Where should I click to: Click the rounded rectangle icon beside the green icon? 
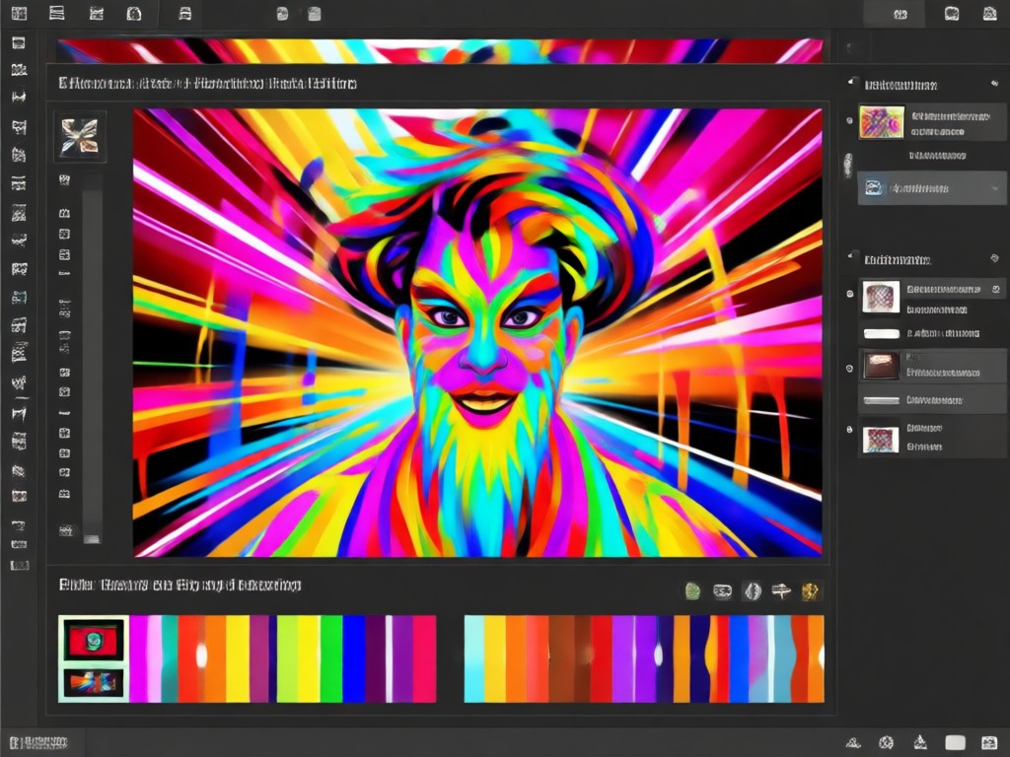(x=723, y=591)
